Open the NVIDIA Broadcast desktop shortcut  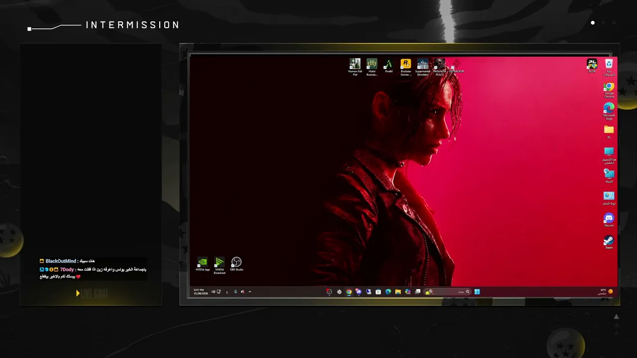tap(219, 266)
